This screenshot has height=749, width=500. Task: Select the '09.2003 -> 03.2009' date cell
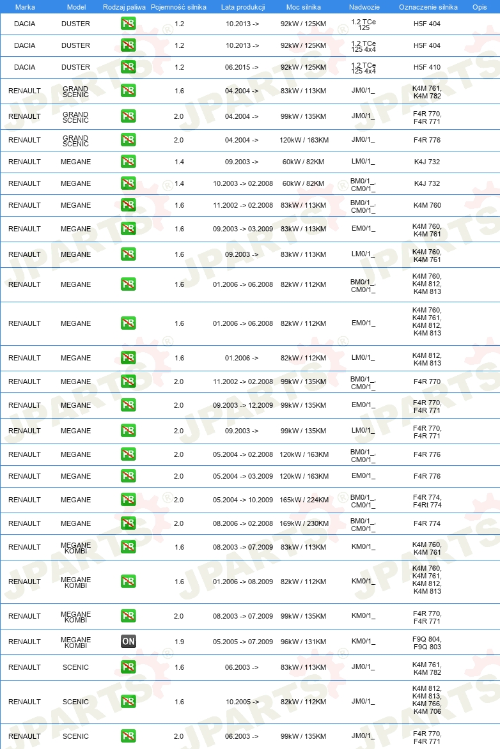tap(243, 229)
